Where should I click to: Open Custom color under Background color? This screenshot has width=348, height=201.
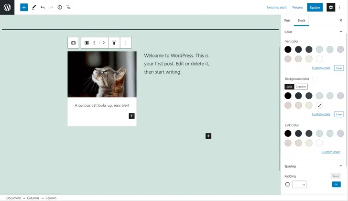pos(321,114)
